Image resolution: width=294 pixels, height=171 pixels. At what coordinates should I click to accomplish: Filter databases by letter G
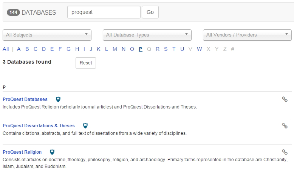click(x=69, y=49)
